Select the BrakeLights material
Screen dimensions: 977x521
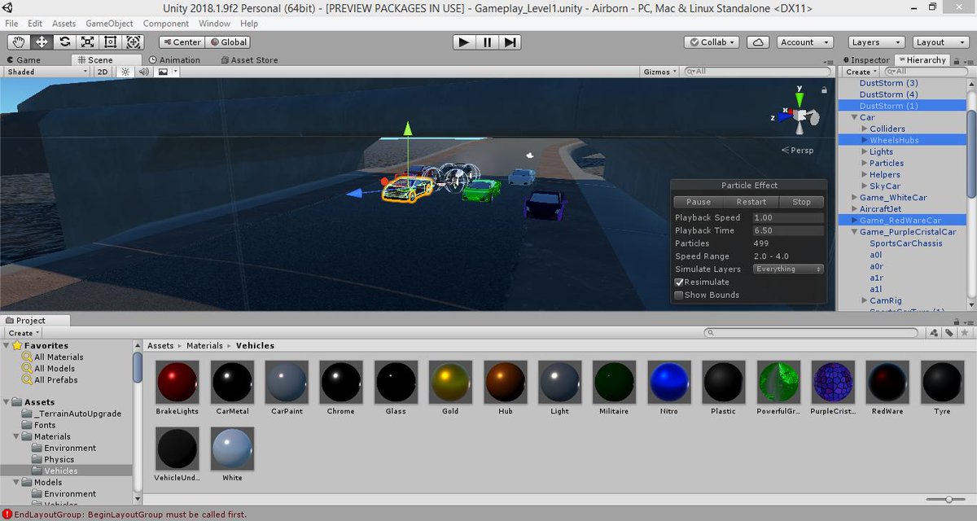[x=177, y=387]
